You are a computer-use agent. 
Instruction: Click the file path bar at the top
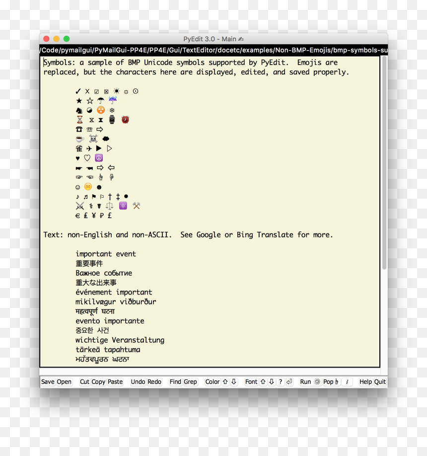tap(213, 50)
